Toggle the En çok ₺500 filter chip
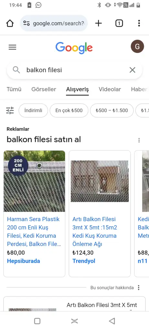Screen dimensions: 149x331 coord(69,111)
